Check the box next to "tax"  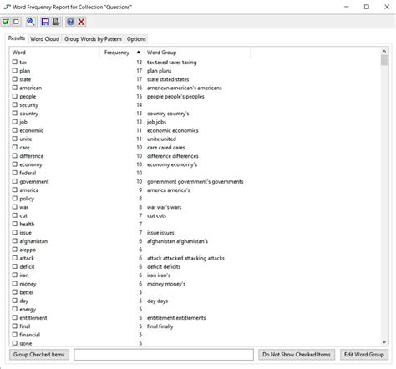(x=15, y=62)
